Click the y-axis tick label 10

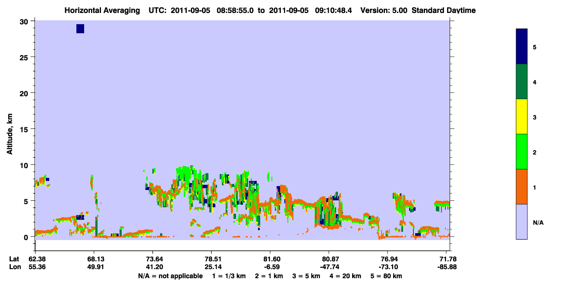point(25,165)
